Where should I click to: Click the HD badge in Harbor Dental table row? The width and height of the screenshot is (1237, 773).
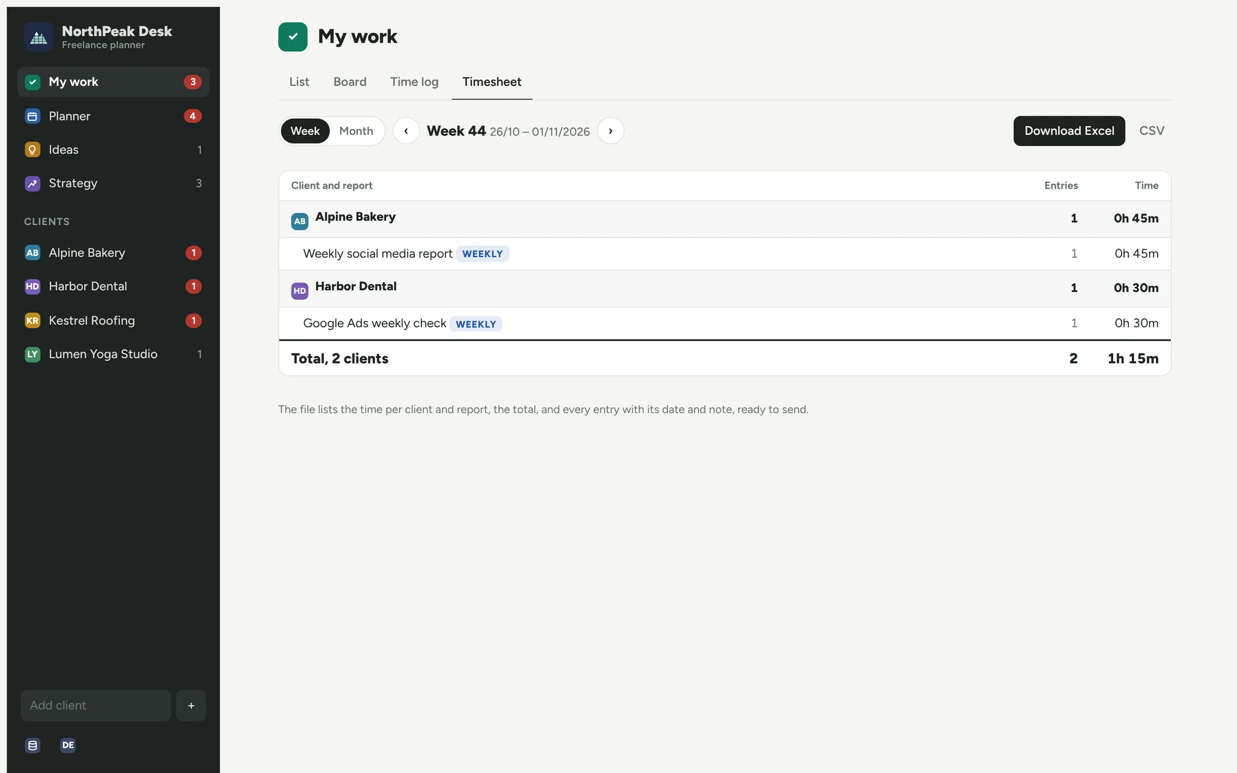(300, 291)
